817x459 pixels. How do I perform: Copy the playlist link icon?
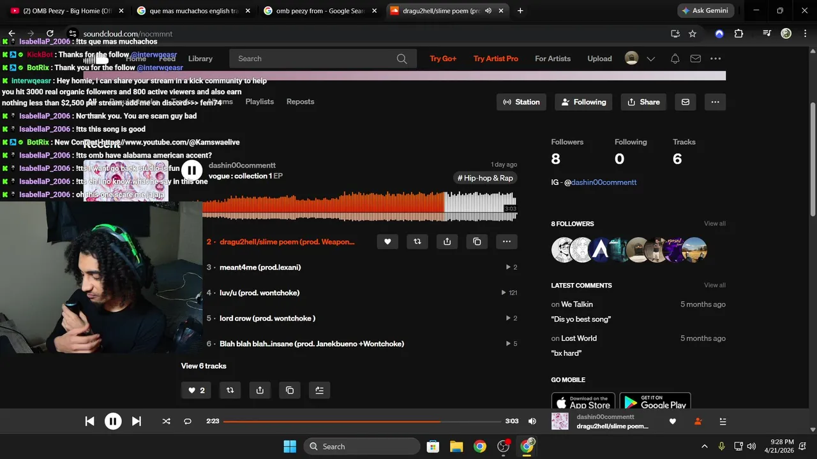290,390
